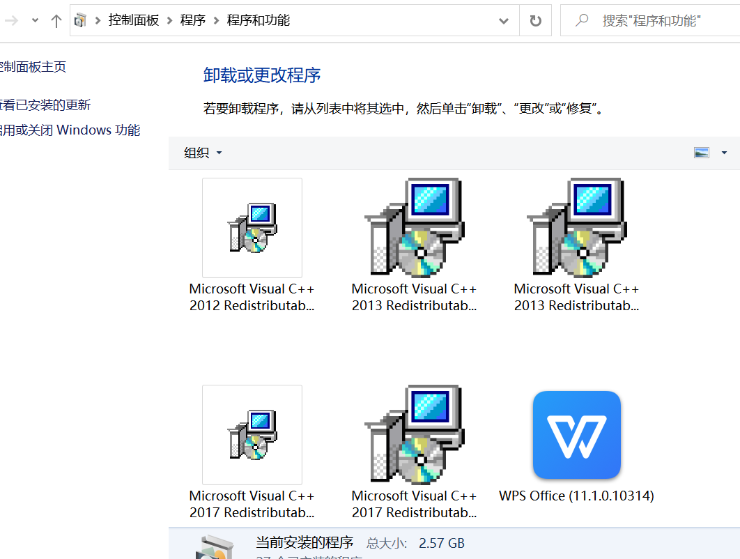Screen dimensions: 740x559
Task: Click the WPS Office (11.1.0.10314) label
Action: click(x=577, y=496)
